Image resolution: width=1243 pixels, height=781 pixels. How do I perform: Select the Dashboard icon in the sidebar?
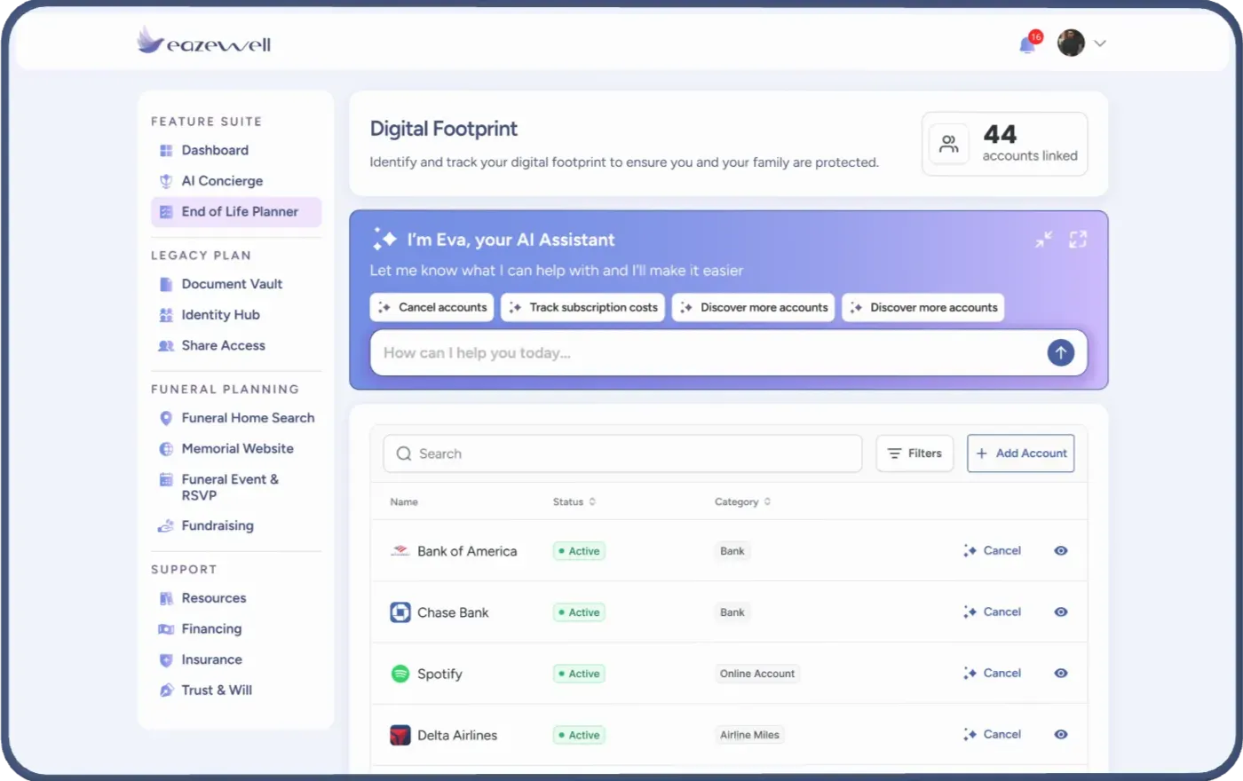click(166, 150)
